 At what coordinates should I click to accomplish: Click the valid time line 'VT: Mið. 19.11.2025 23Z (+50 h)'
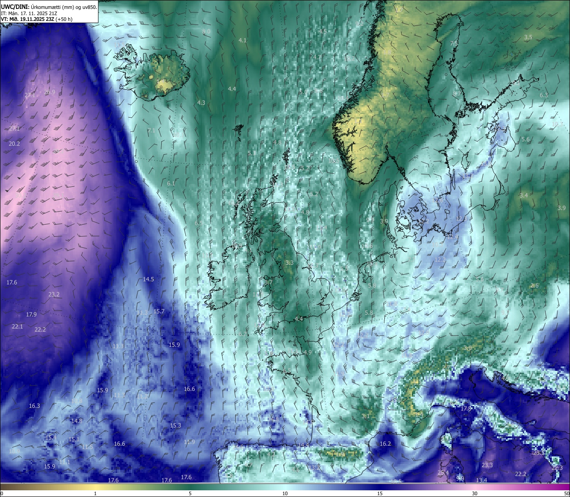click(37, 20)
